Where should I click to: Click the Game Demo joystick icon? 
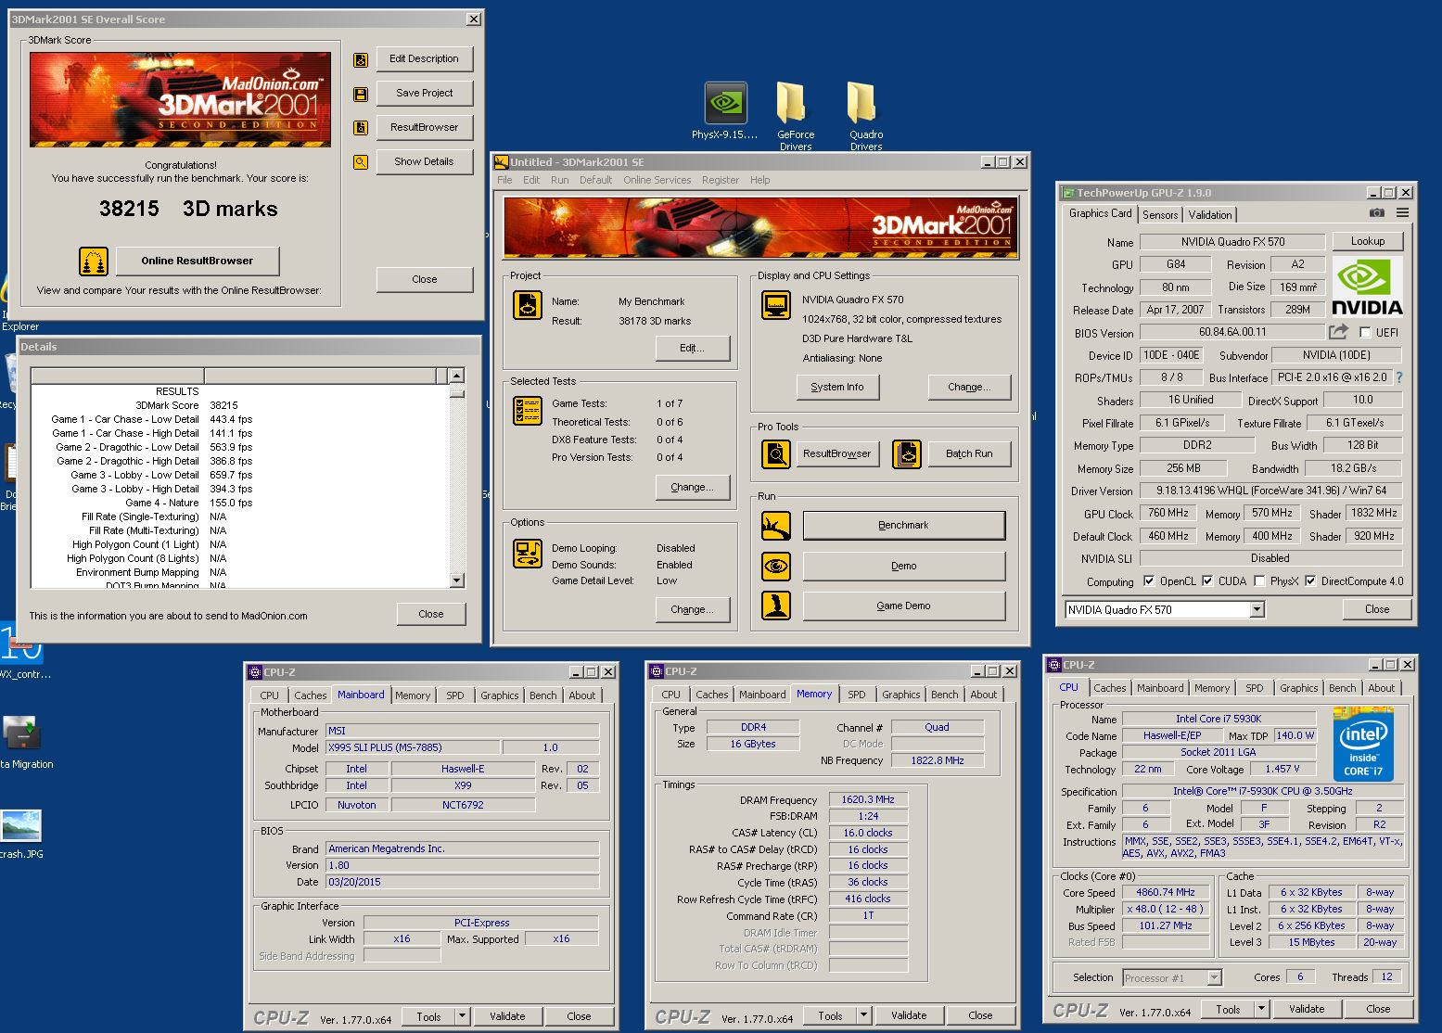(775, 606)
